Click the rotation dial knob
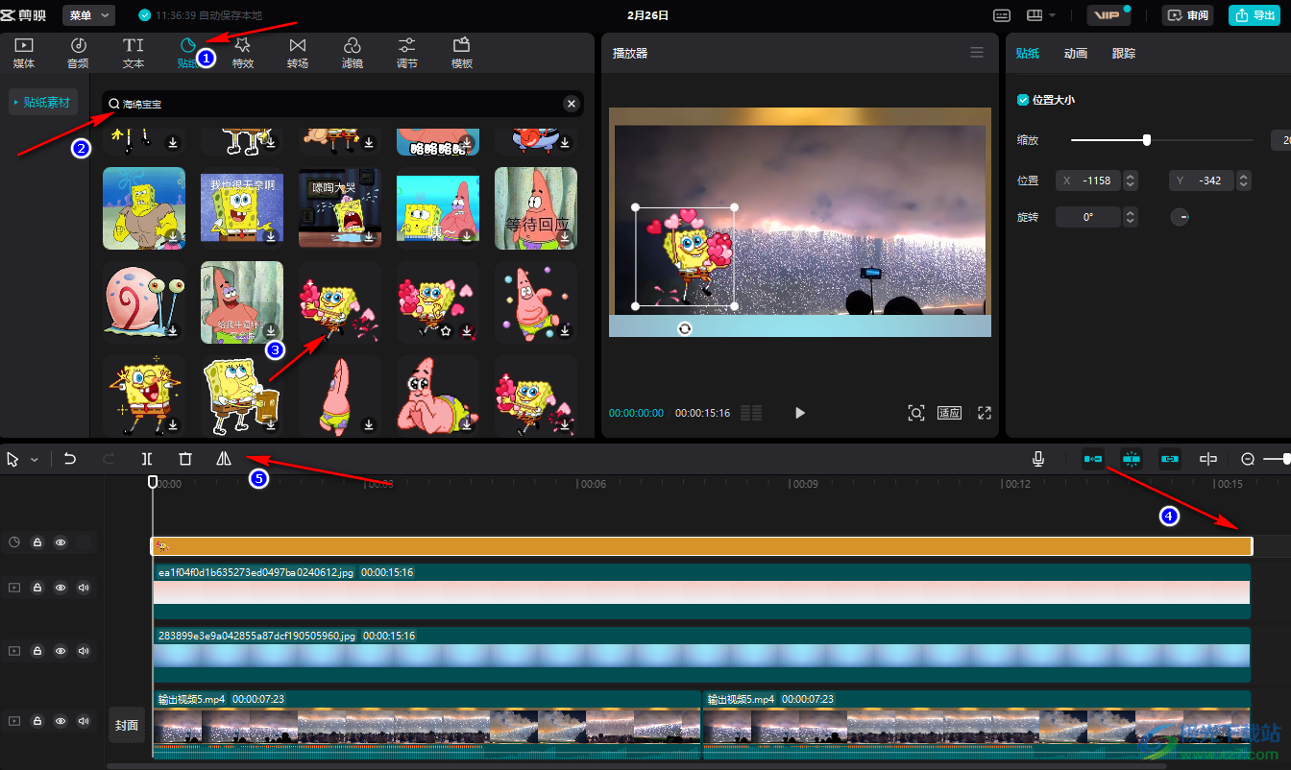The height and width of the screenshot is (770, 1291). coord(1181,217)
